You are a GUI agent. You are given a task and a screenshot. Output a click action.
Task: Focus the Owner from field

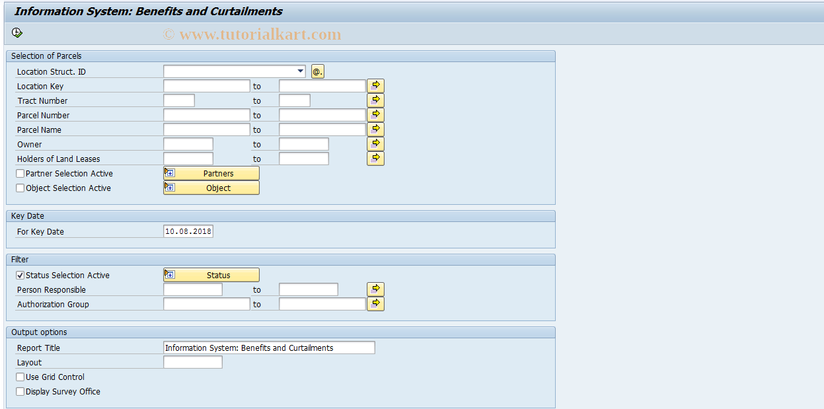(188, 144)
